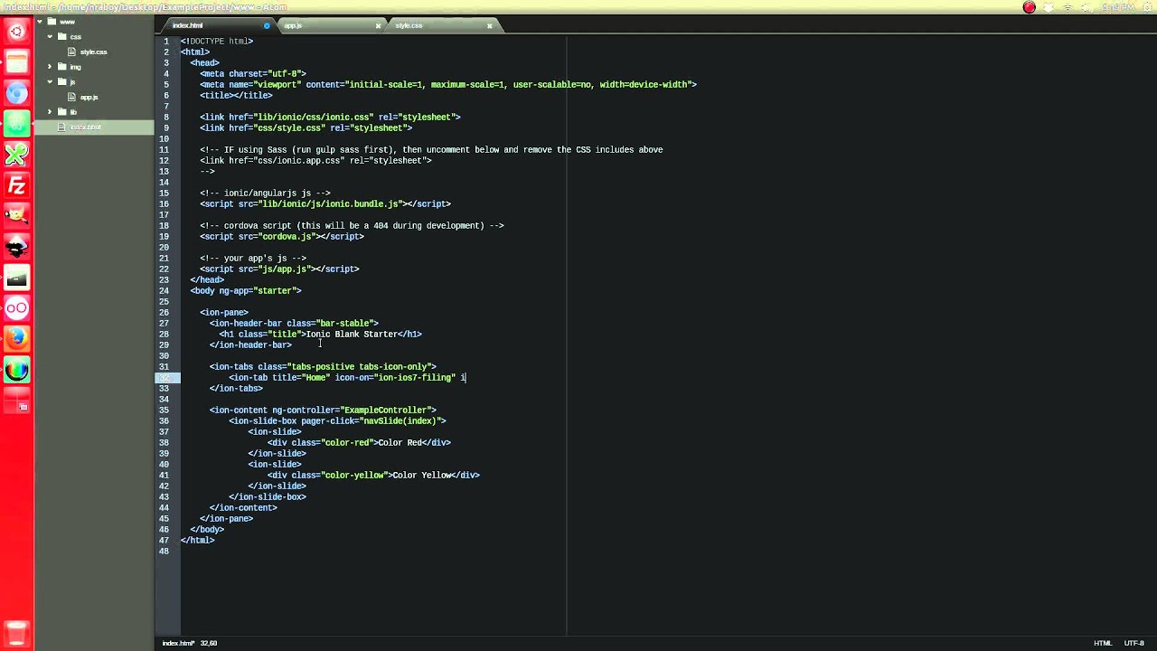Expand the lib folder
Viewport: 1157px width, 651px height.
tap(50, 112)
